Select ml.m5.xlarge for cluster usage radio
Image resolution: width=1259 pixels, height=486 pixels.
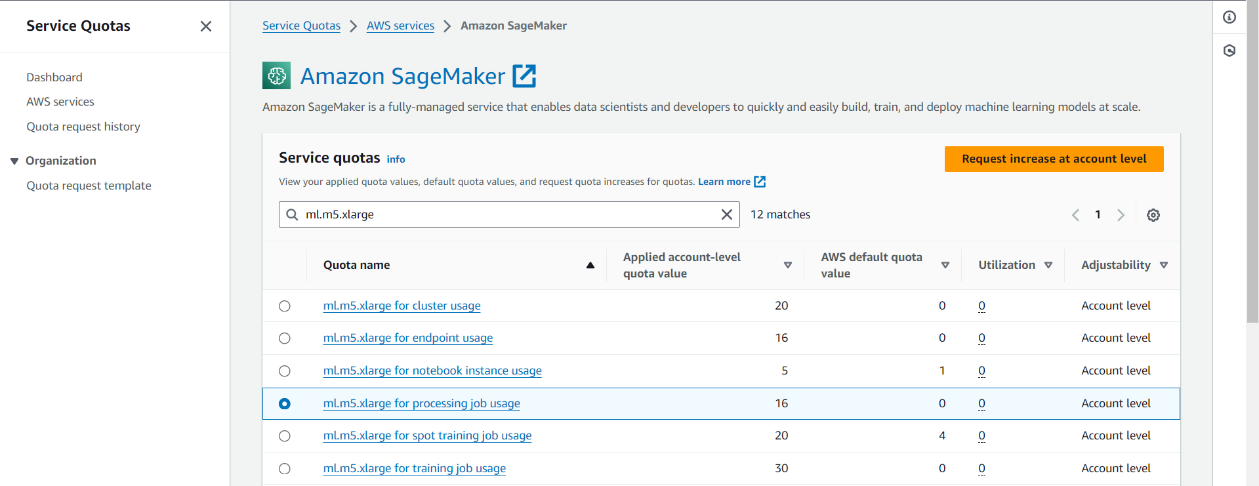click(x=285, y=306)
